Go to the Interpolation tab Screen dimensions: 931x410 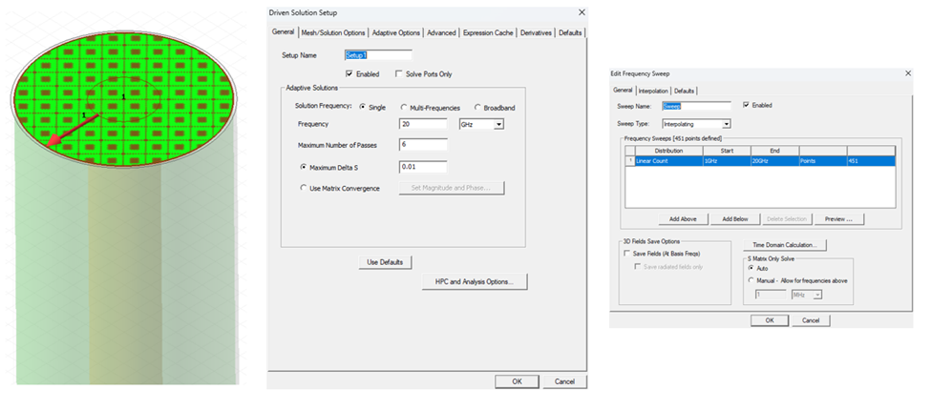click(x=653, y=91)
